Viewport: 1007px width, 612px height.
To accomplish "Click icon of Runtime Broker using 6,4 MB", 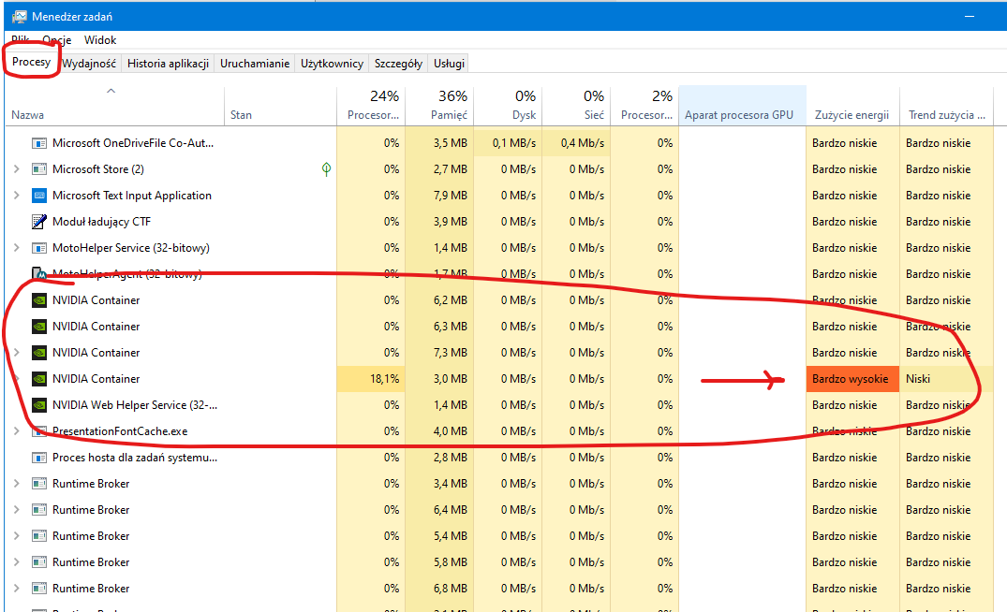I will [x=39, y=510].
